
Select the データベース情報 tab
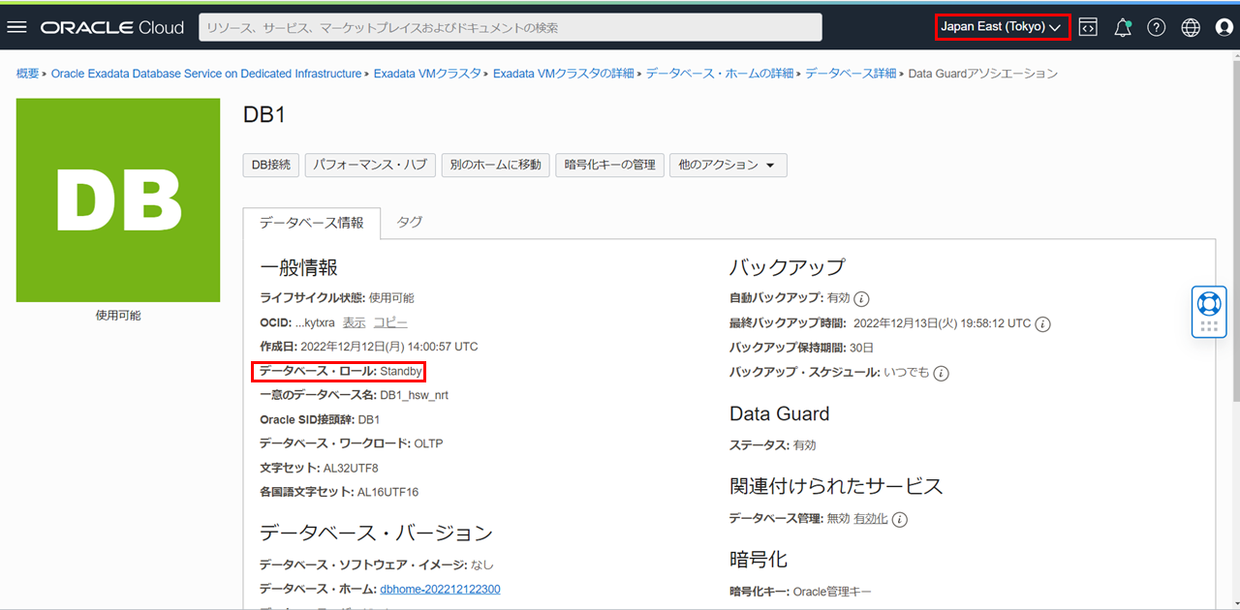311,223
